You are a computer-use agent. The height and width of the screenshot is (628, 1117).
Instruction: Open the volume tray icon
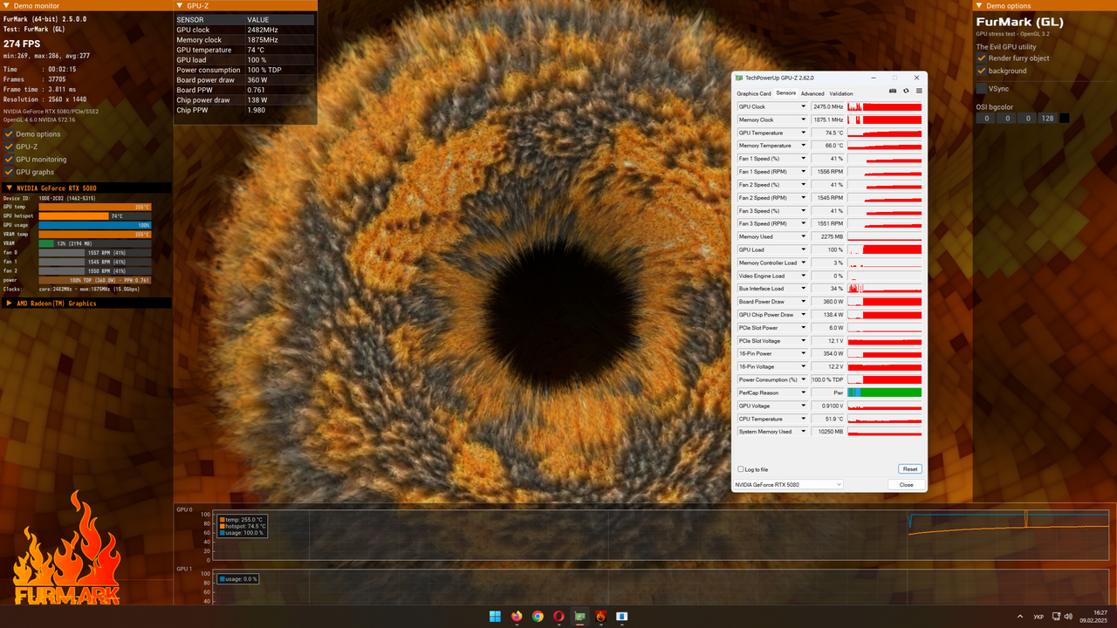pos(1069,617)
